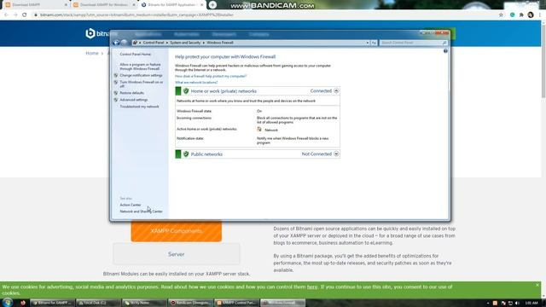Open XAMPP Control Panel taskbar button

236,303
